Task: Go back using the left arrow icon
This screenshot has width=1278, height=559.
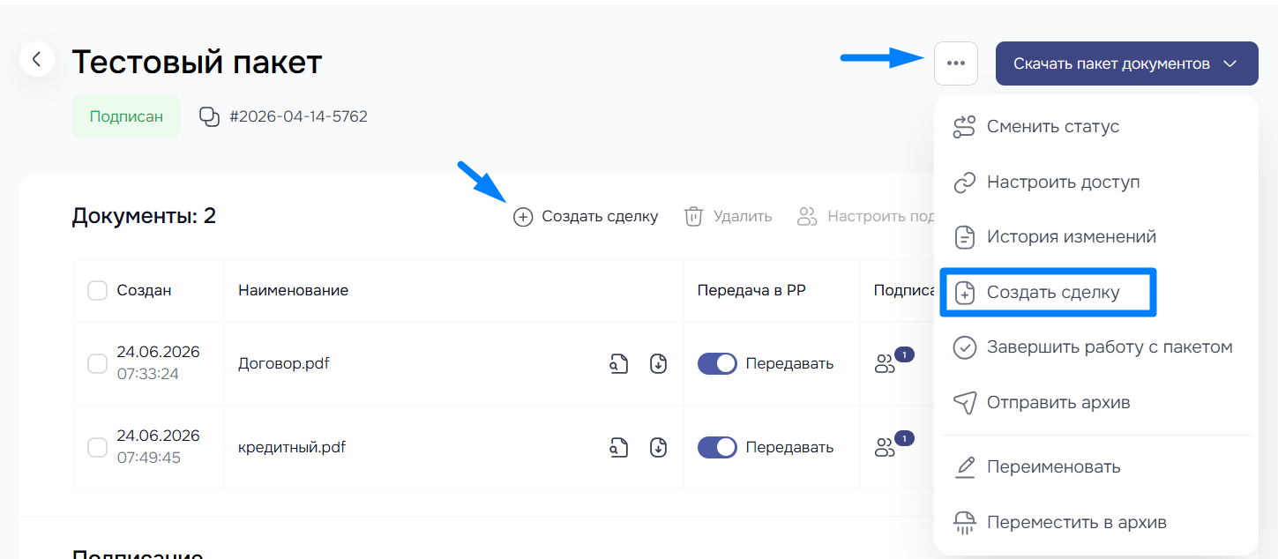Action: tap(37, 59)
